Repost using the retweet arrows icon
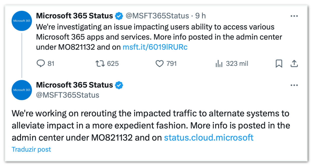The height and width of the screenshot is (168, 314). [100, 64]
